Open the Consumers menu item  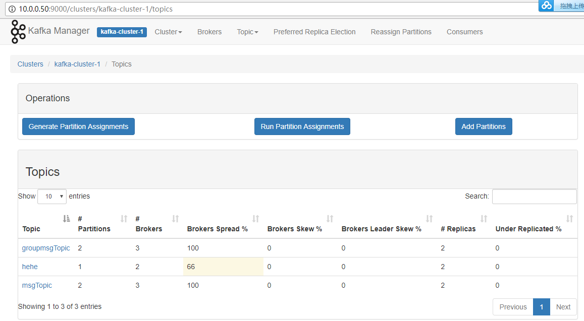[x=464, y=32]
